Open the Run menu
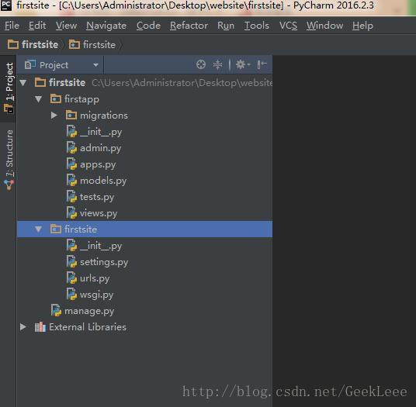Image resolution: width=416 pixels, height=407 pixels. click(x=226, y=26)
